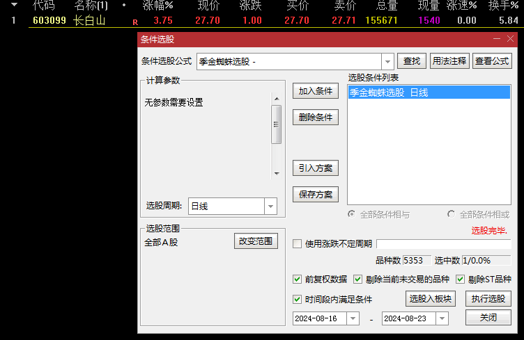Image resolution: width=524 pixels, height=340 pixels.
Task: Click 无参数需要设置 text
Action: 174,102
